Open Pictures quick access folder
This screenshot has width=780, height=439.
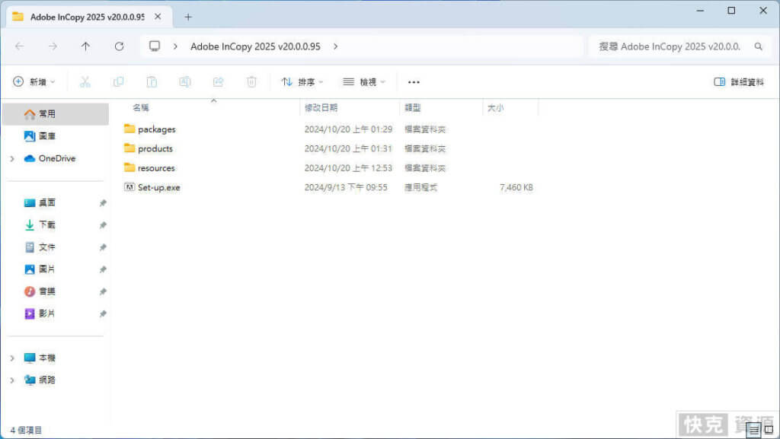(40, 269)
